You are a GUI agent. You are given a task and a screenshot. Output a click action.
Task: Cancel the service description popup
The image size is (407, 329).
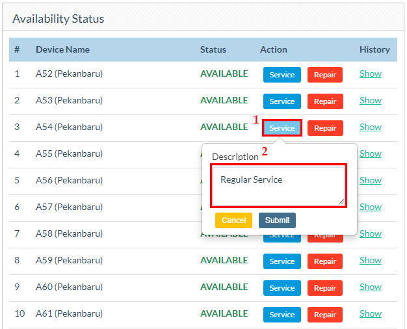click(x=233, y=220)
